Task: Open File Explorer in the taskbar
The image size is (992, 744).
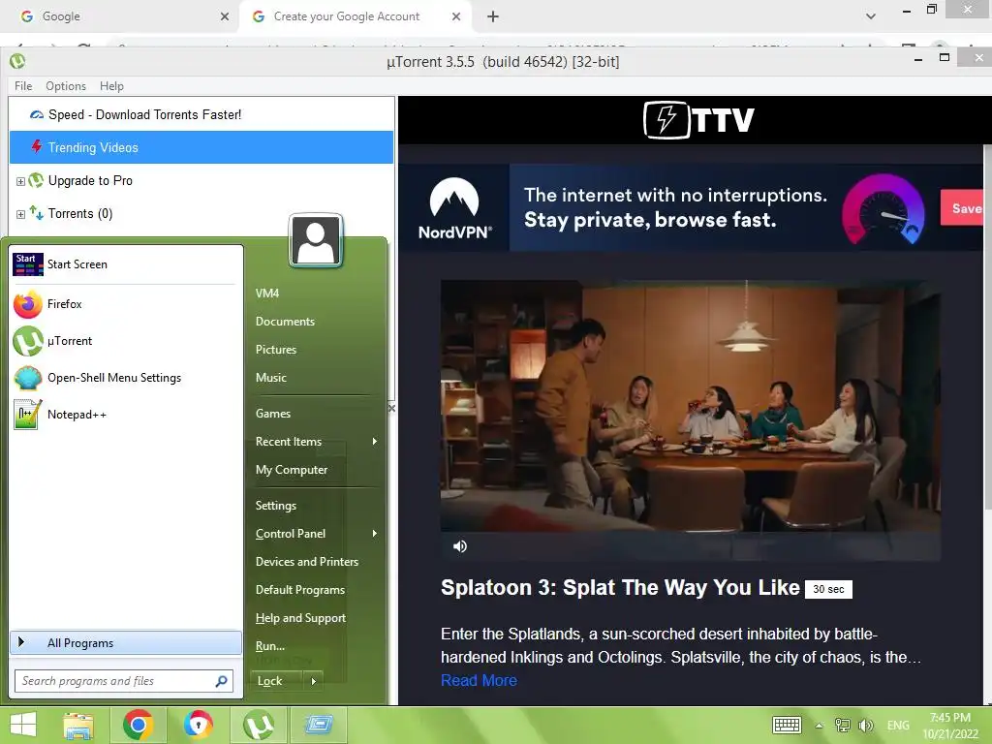Action: (77, 725)
